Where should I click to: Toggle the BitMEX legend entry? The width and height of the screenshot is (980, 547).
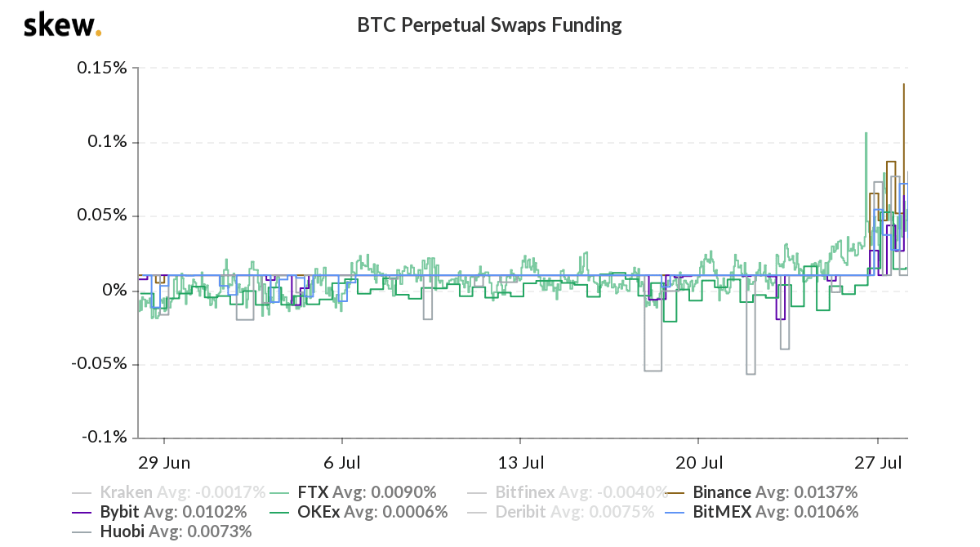(x=762, y=513)
